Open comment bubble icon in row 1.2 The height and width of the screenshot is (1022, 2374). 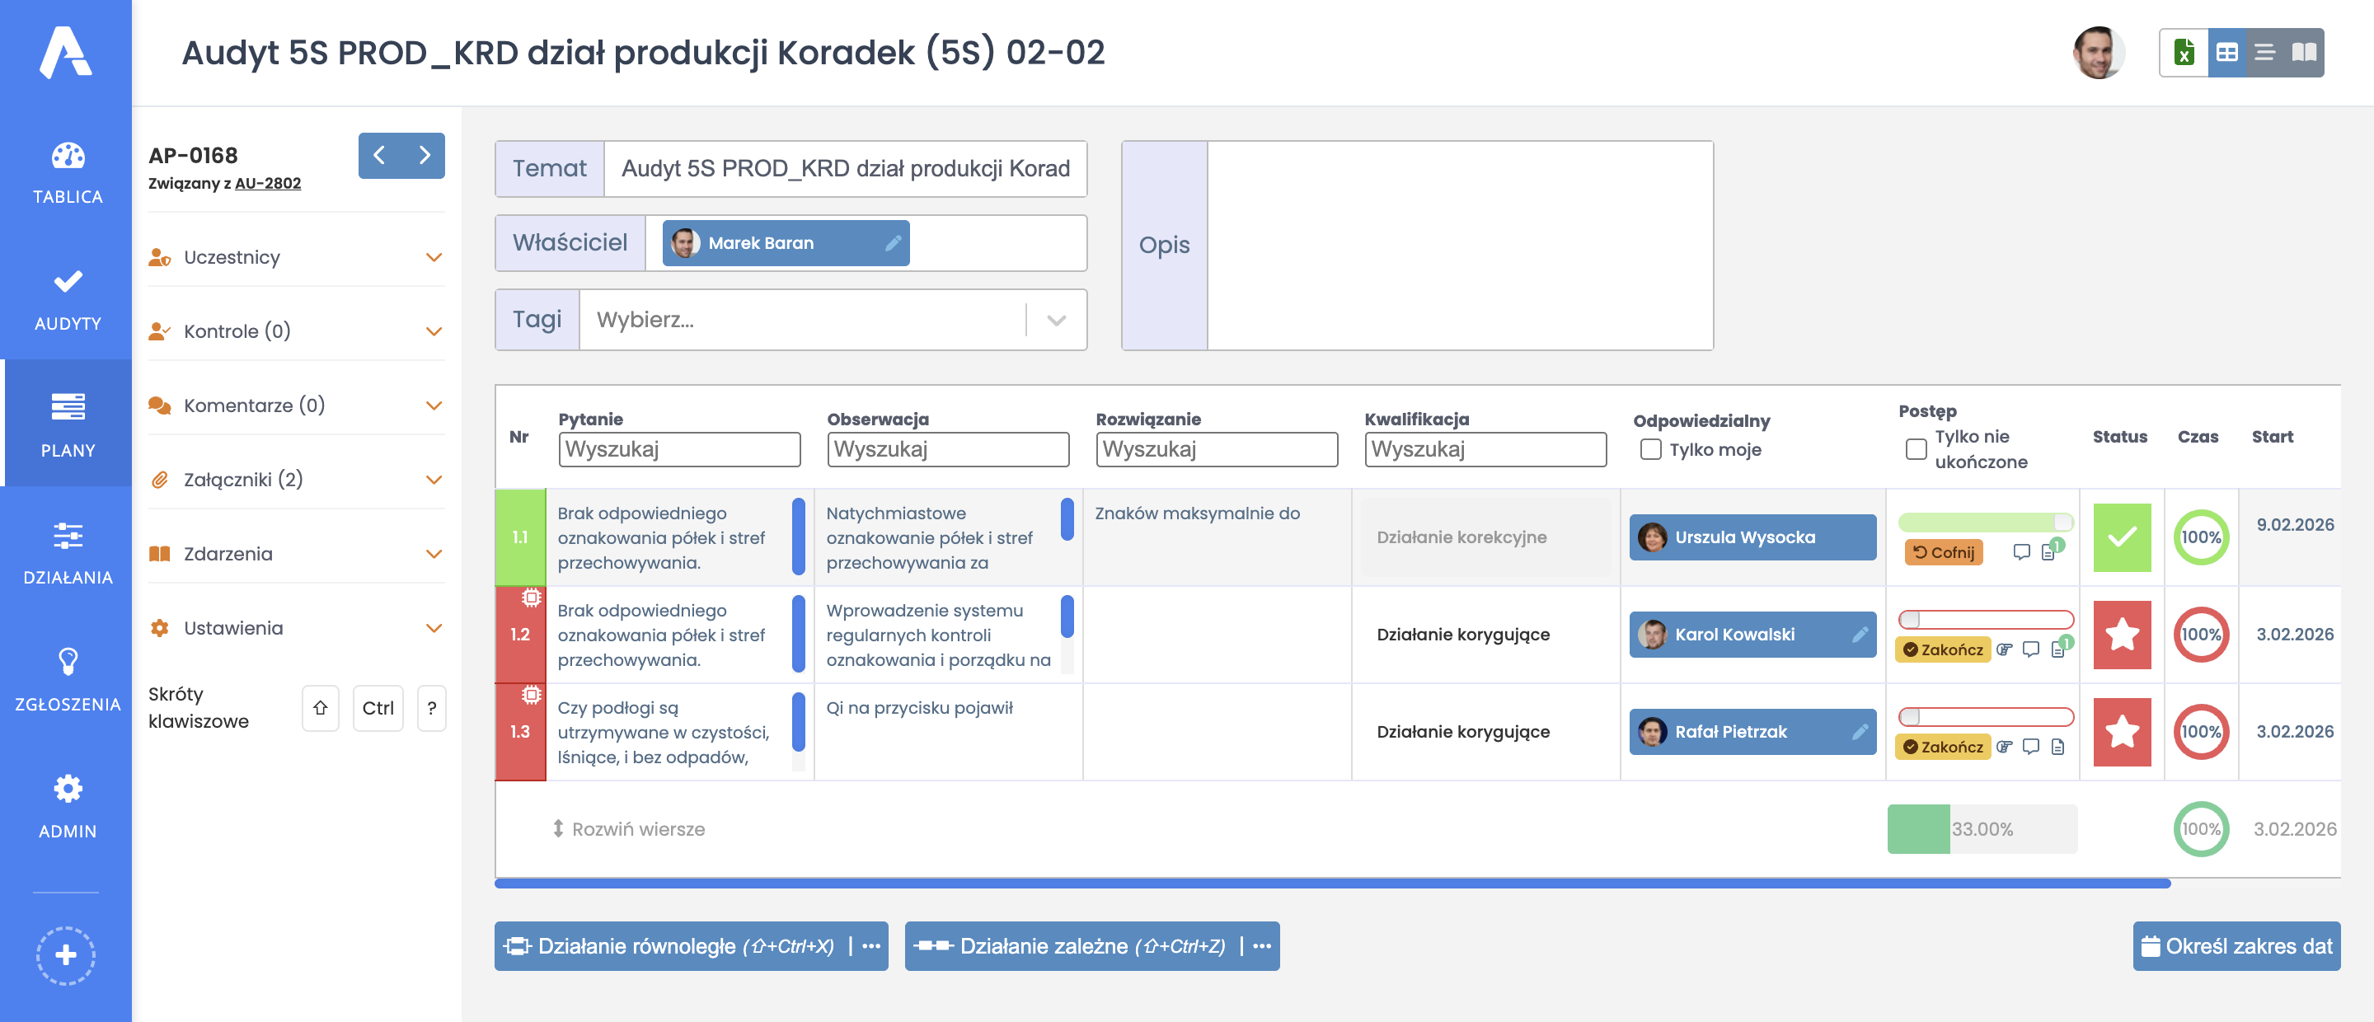2030,649
